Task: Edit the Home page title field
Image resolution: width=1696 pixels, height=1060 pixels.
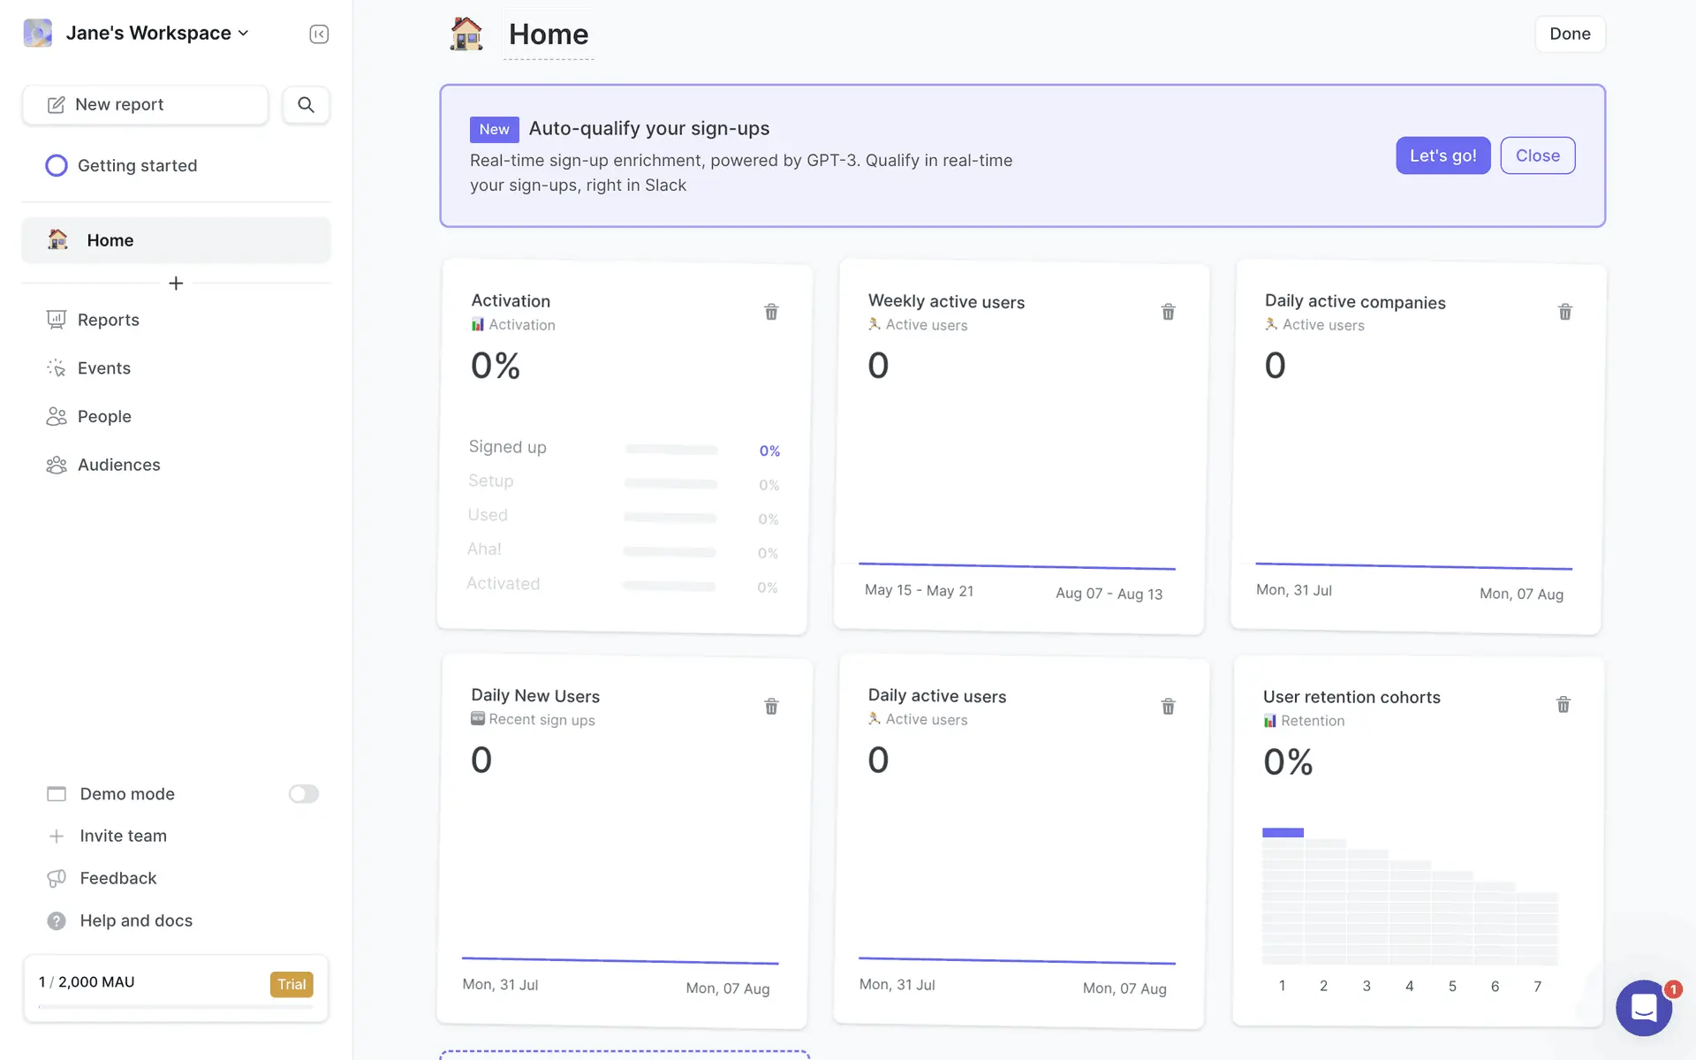Action: [x=549, y=34]
